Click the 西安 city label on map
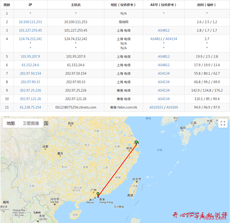This screenshot has width=230, height=223. (71, 123)
